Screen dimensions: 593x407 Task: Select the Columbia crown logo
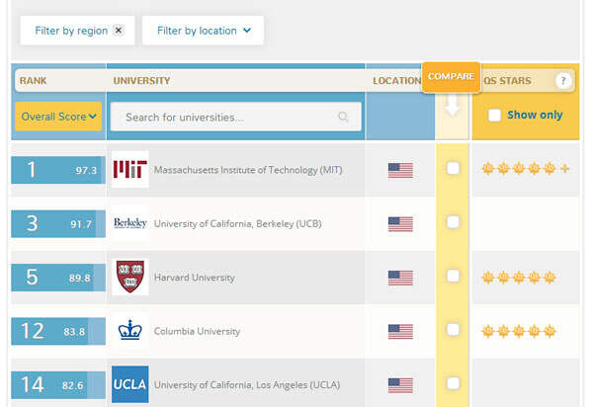(x=130, y=330)
